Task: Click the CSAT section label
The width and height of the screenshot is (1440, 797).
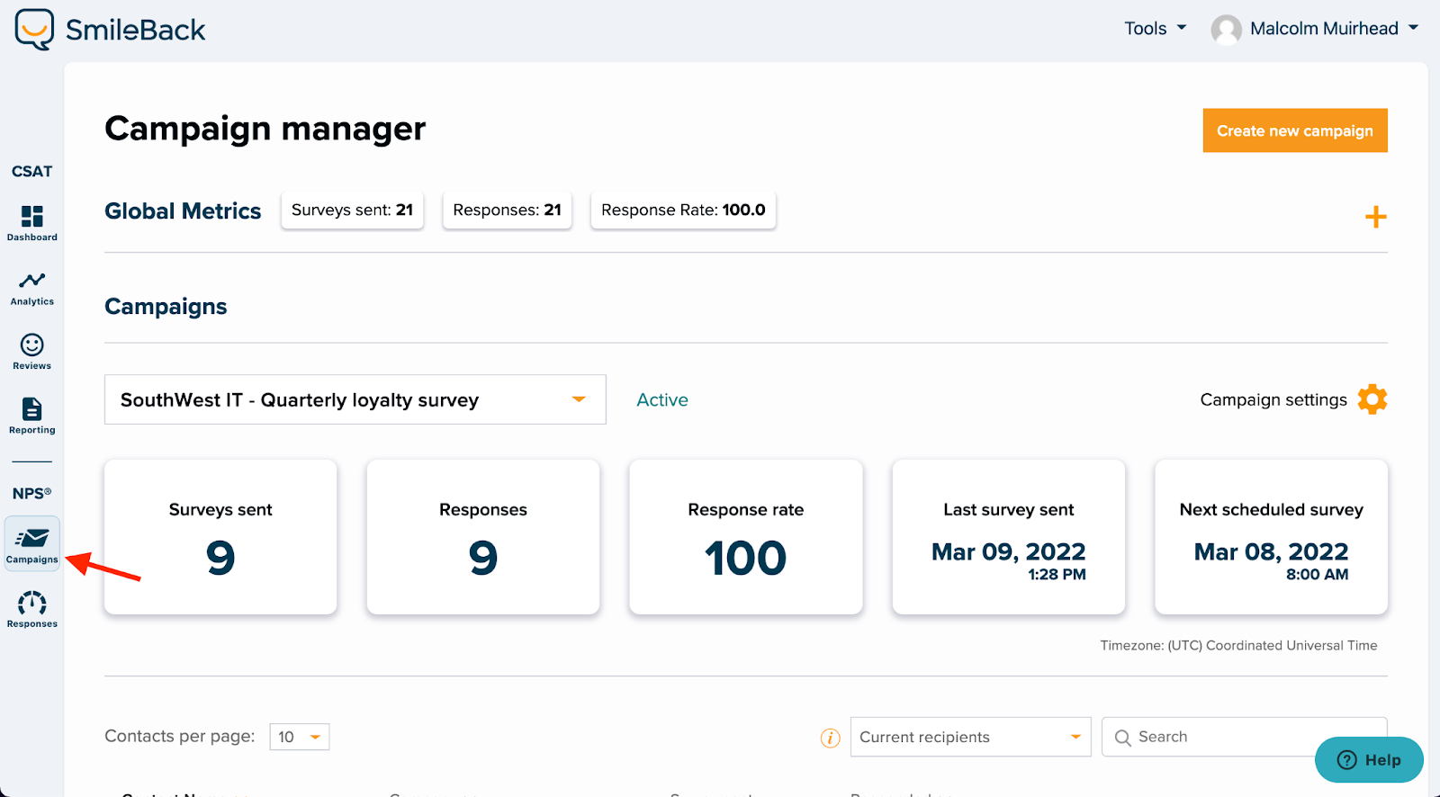Action: coord(32,171)
